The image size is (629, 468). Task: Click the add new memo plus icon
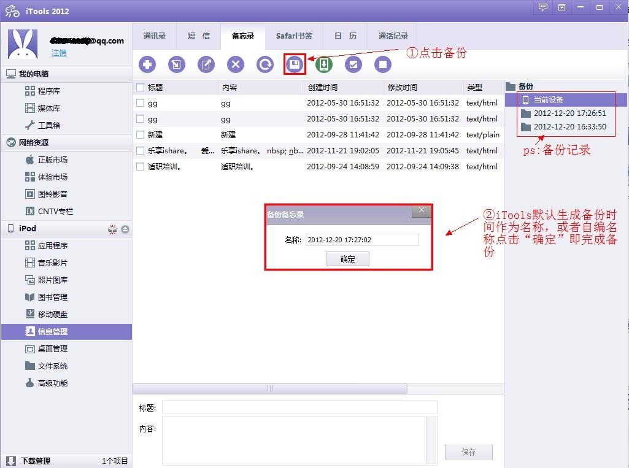tap(147, 64)
